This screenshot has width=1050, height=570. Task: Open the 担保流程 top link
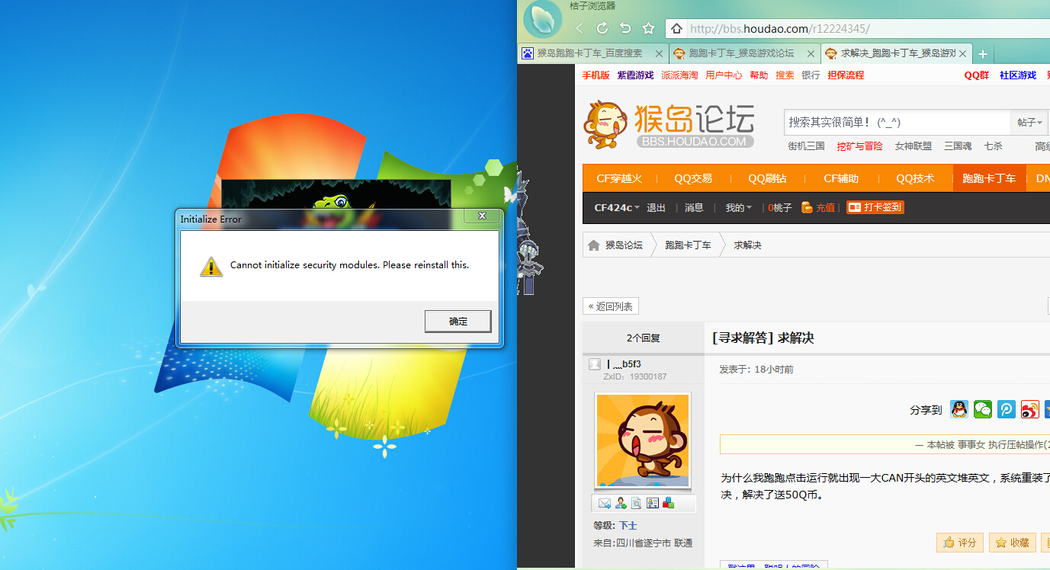coord(846,75)
